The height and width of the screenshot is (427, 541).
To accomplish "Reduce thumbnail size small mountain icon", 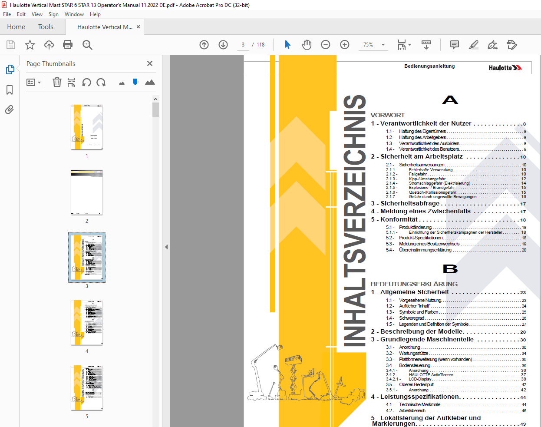I will coord(122,83).
